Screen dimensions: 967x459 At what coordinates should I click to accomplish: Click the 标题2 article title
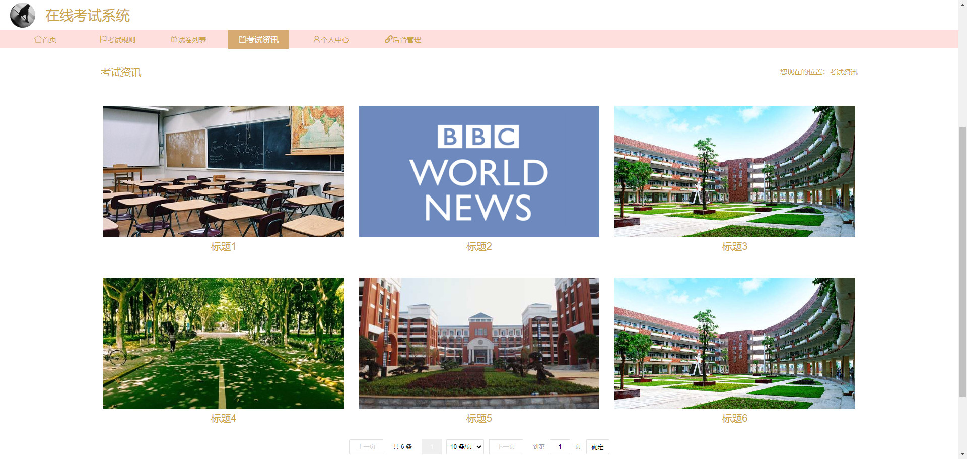pyautogui.click(x=479, y=246)
